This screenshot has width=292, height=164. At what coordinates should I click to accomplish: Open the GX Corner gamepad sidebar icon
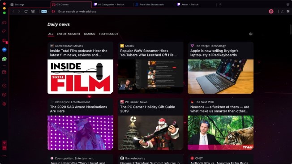point(4,22)
